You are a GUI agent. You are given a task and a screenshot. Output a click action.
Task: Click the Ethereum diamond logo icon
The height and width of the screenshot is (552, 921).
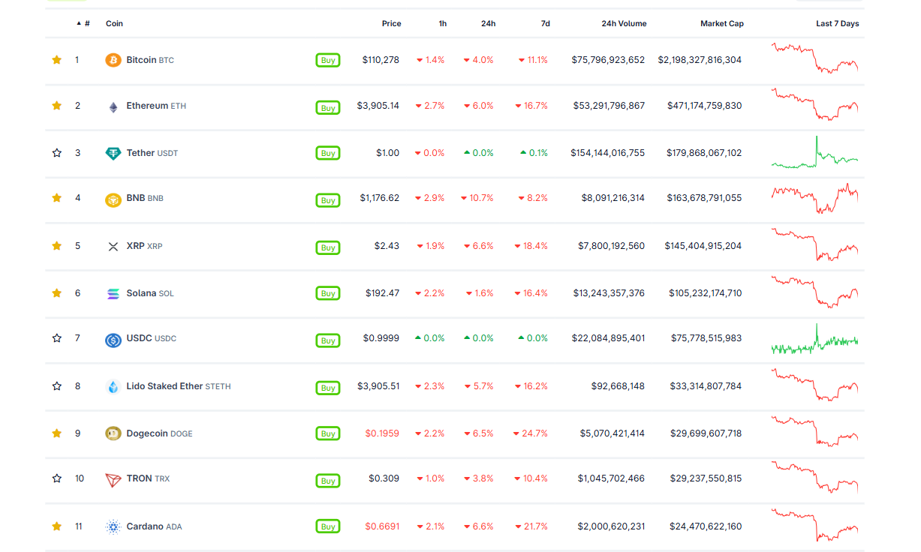coord(113,106)
